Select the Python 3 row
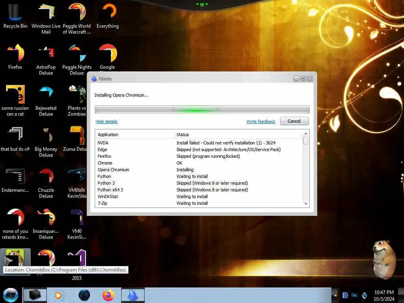Image resolution: width=404 pixels, height=303 pixels. 199,183
